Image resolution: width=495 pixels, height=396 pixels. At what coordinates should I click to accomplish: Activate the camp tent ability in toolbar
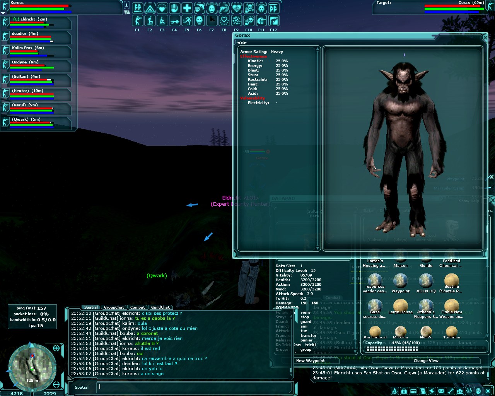coord(150,8)
